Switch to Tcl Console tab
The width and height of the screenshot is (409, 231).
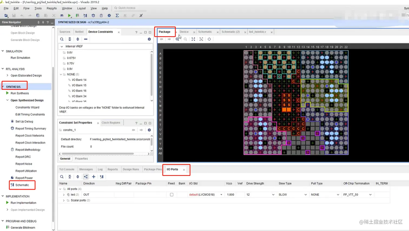click(x=67, y=169)
